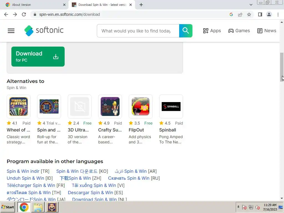The width and height of the screenshot is (284, 213).
Task: View site security lock information
Action: (x=35, y=14)
